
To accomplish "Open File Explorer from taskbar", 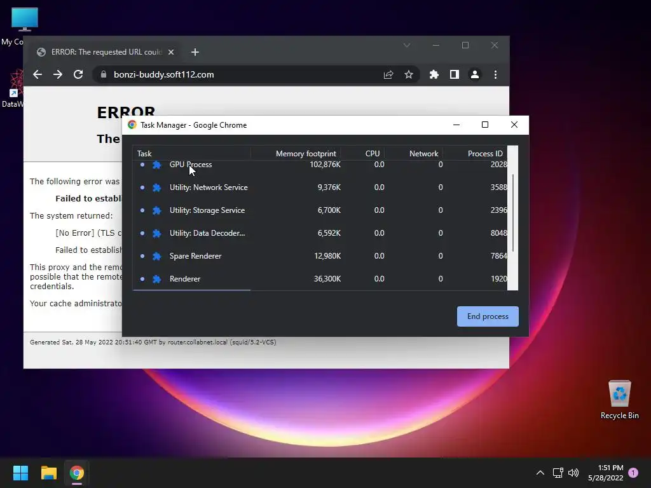I will click(48, 473).
